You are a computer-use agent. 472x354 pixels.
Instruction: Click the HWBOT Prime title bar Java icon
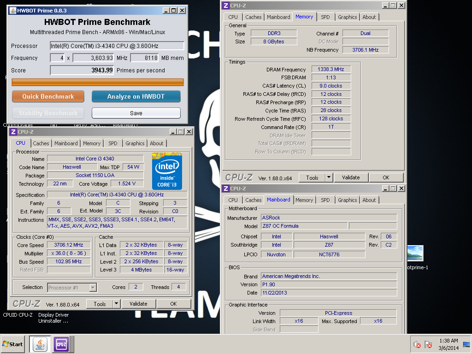point(13,11)
